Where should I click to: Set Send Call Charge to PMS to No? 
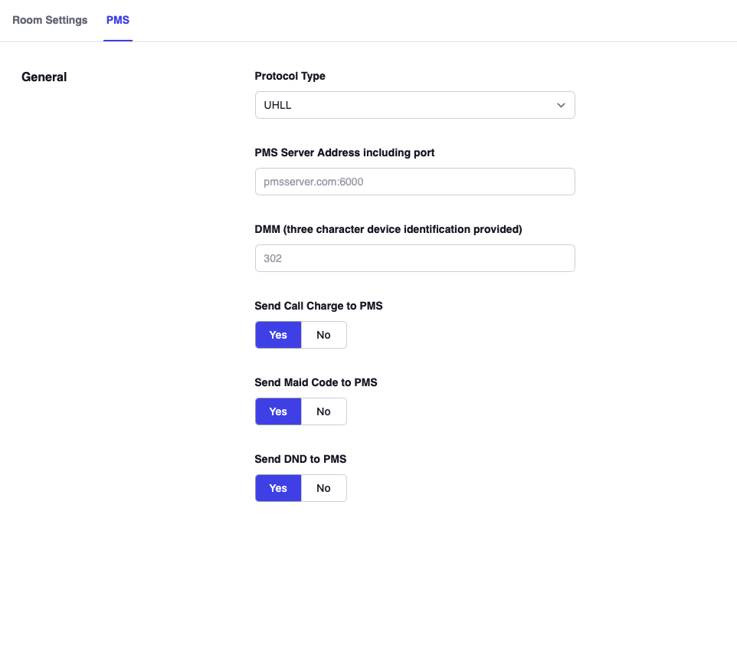323,335
